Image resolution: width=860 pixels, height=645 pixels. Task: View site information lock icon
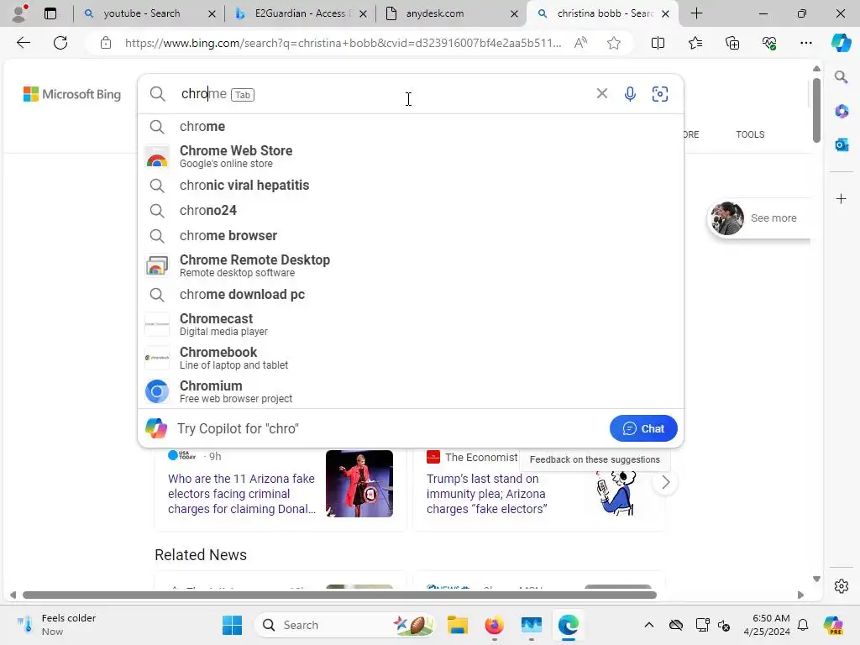click(106, 43)
